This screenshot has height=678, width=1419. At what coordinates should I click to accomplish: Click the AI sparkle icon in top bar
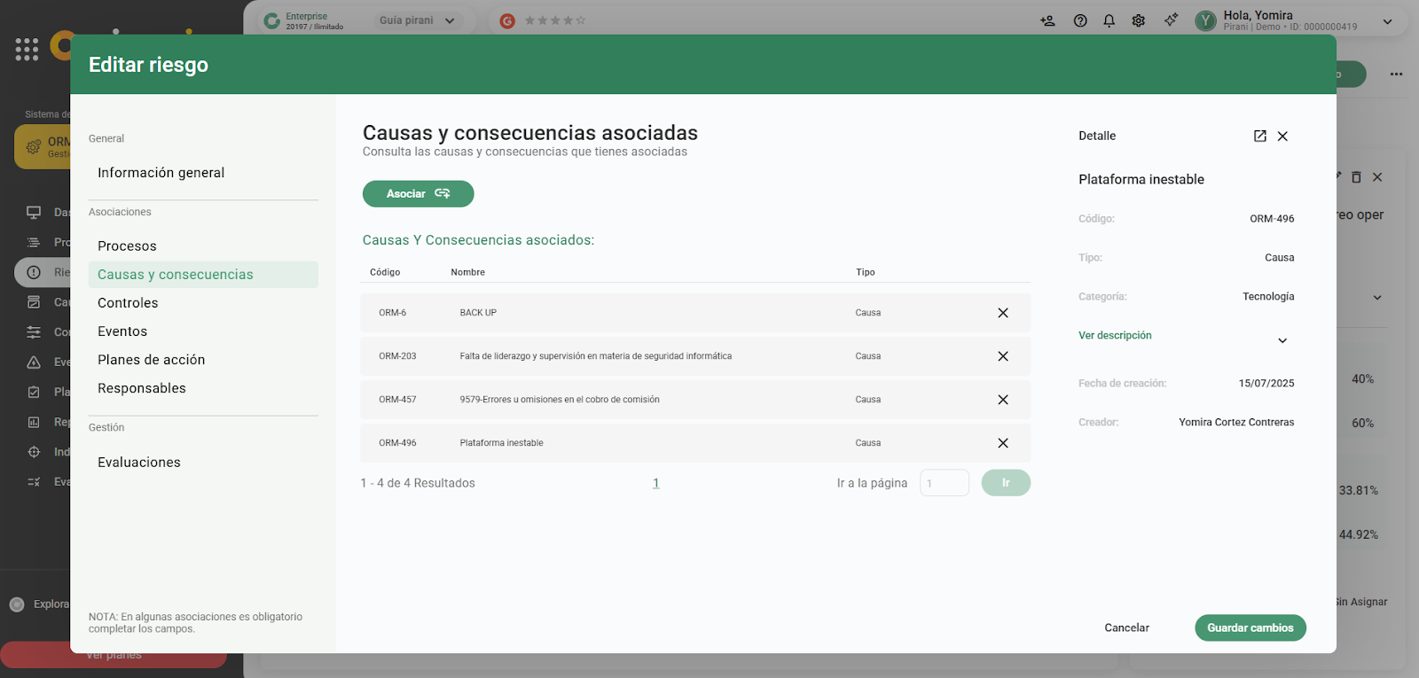pyautogui.click(x=1171, y=19)
